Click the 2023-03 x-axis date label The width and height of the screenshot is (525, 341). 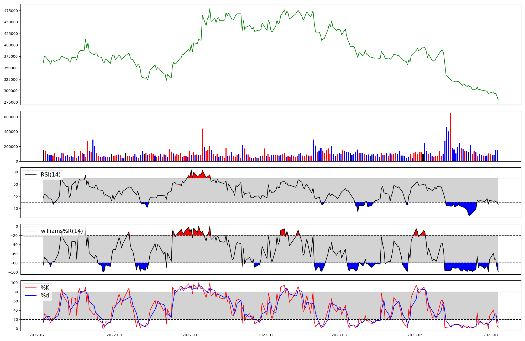[x=339, y=335]
